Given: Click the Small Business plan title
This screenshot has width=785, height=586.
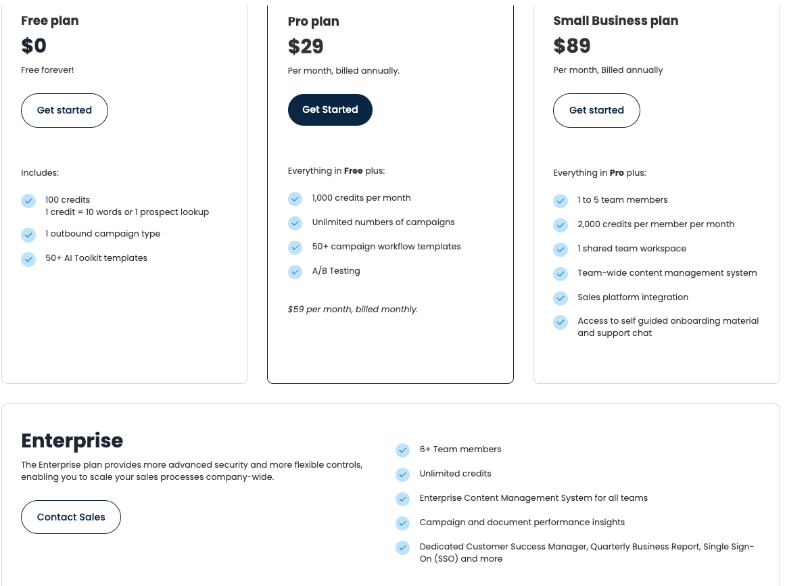Looking at the screenshot, I should 615,21.
